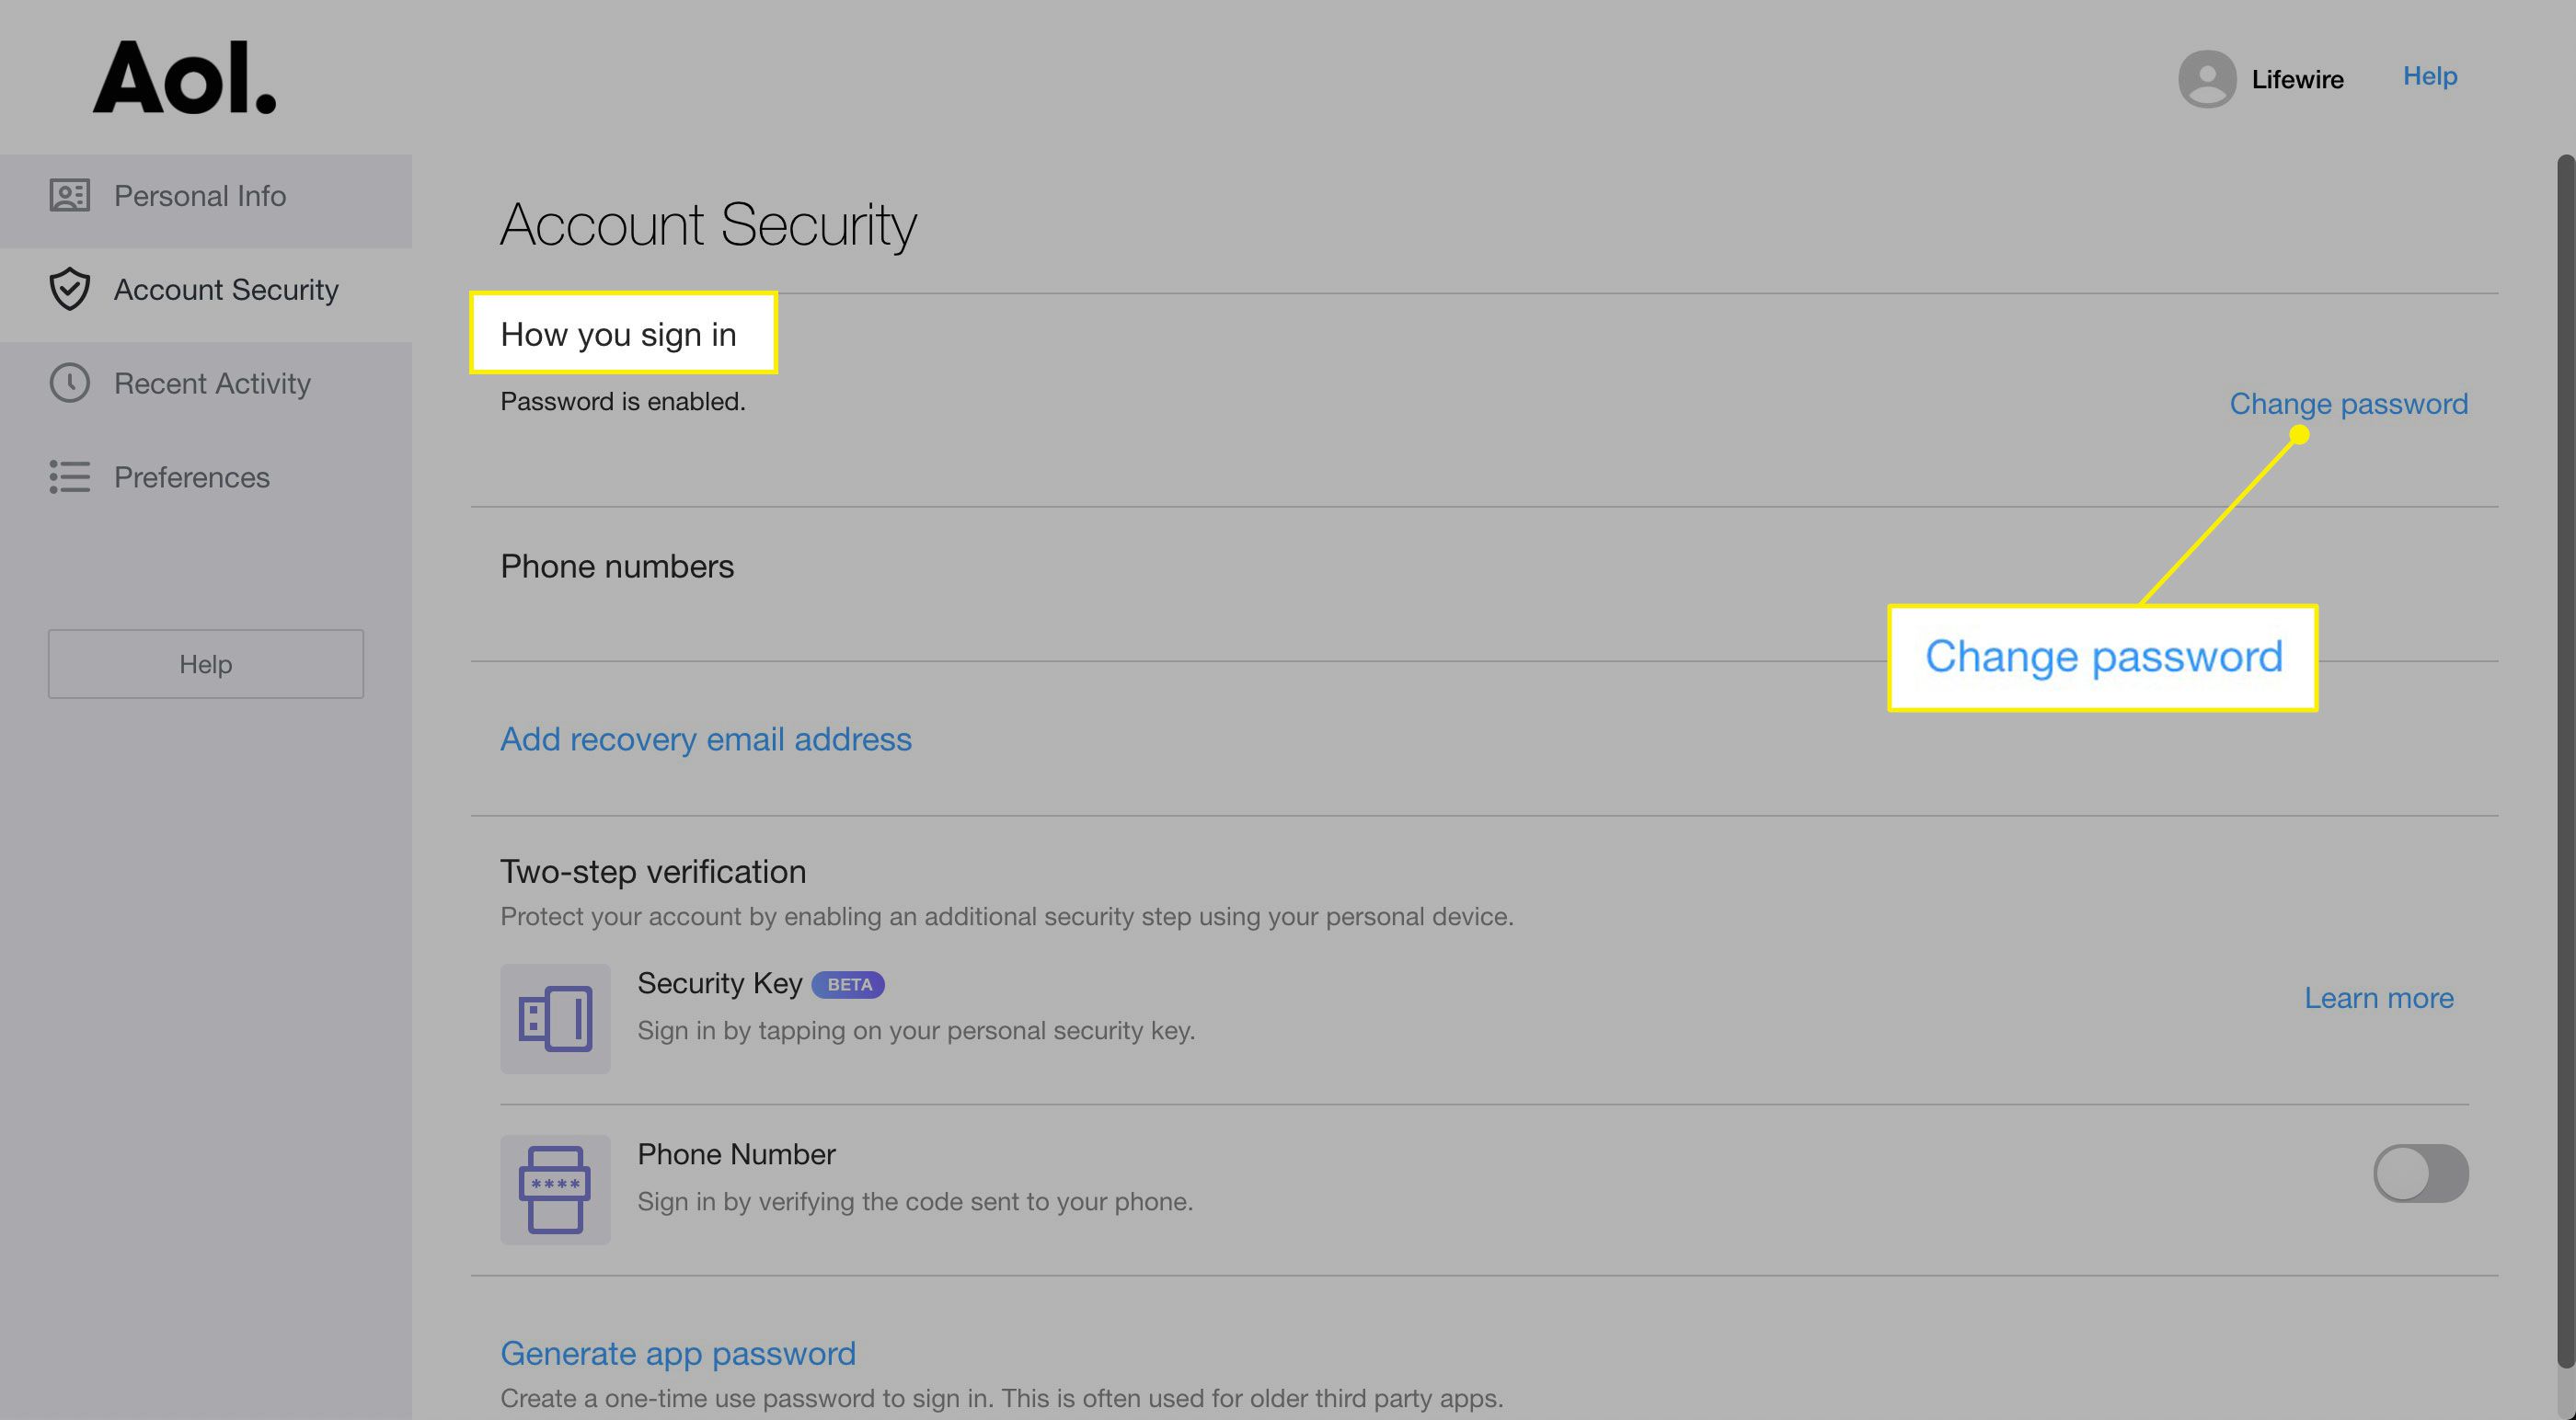
Task: Click the Help button in sidebar
Action: click(204, 663)
